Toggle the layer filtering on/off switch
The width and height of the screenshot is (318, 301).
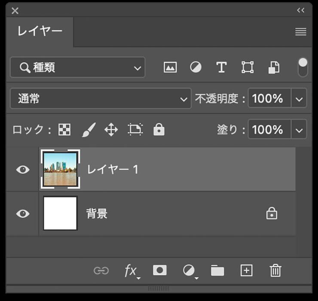point(303,68)
